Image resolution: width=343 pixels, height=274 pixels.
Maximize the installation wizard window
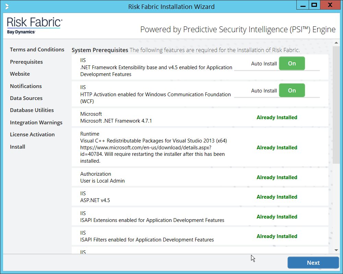click(314, 5)
